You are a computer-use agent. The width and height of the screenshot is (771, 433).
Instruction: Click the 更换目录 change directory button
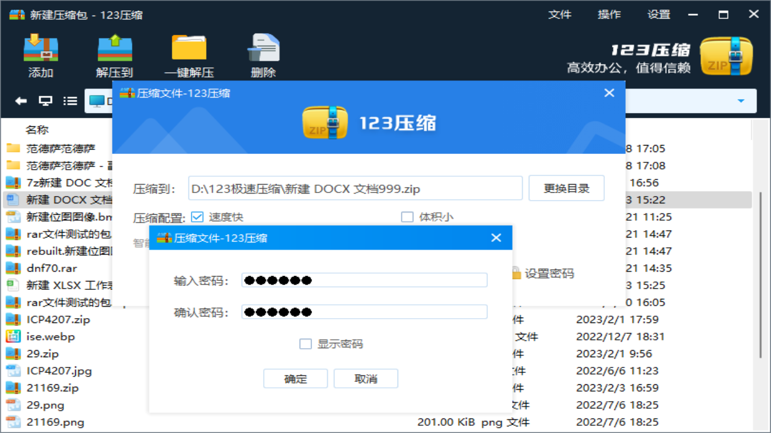[566, 188]
